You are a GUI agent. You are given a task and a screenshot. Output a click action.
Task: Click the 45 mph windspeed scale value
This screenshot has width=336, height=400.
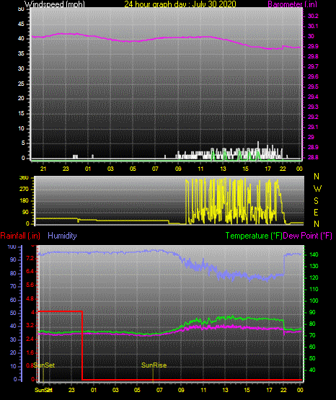[x=21, y=25]
